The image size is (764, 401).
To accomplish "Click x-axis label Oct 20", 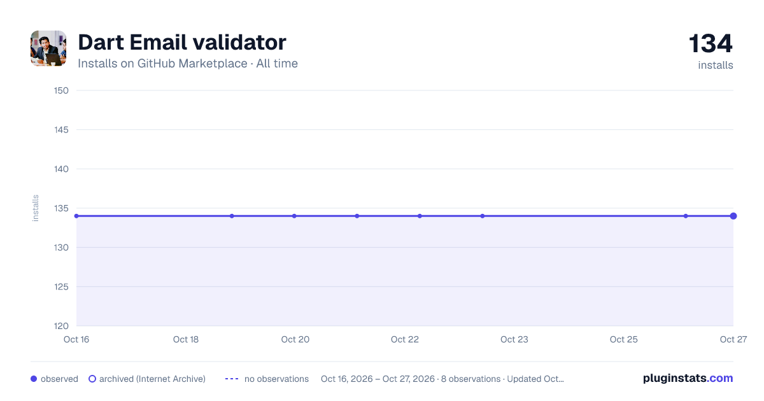I will tap(295, 339).
